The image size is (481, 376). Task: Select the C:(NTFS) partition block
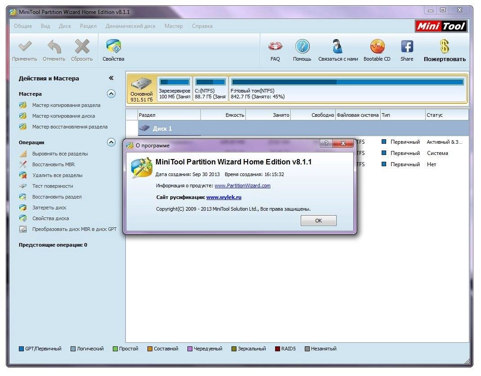[210, 89]
